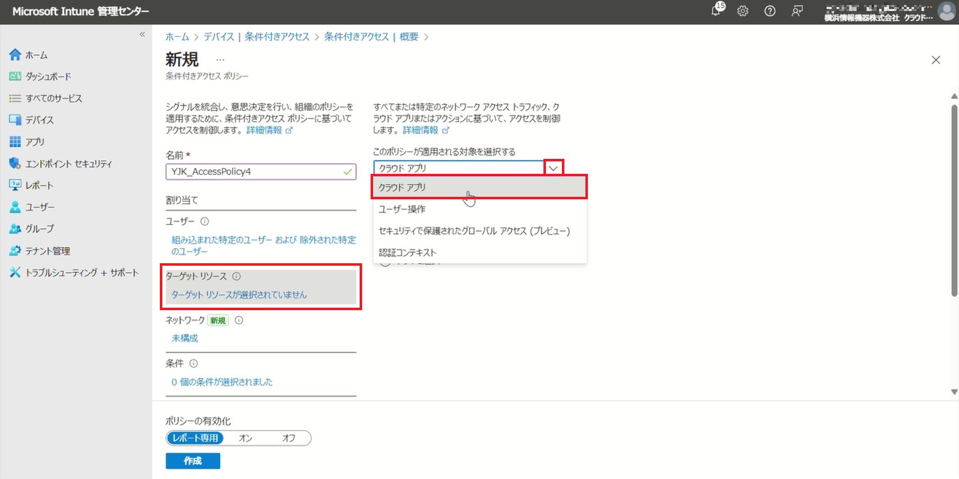
Task: Open the help question mark icon
Action: [x=770, y=11]
